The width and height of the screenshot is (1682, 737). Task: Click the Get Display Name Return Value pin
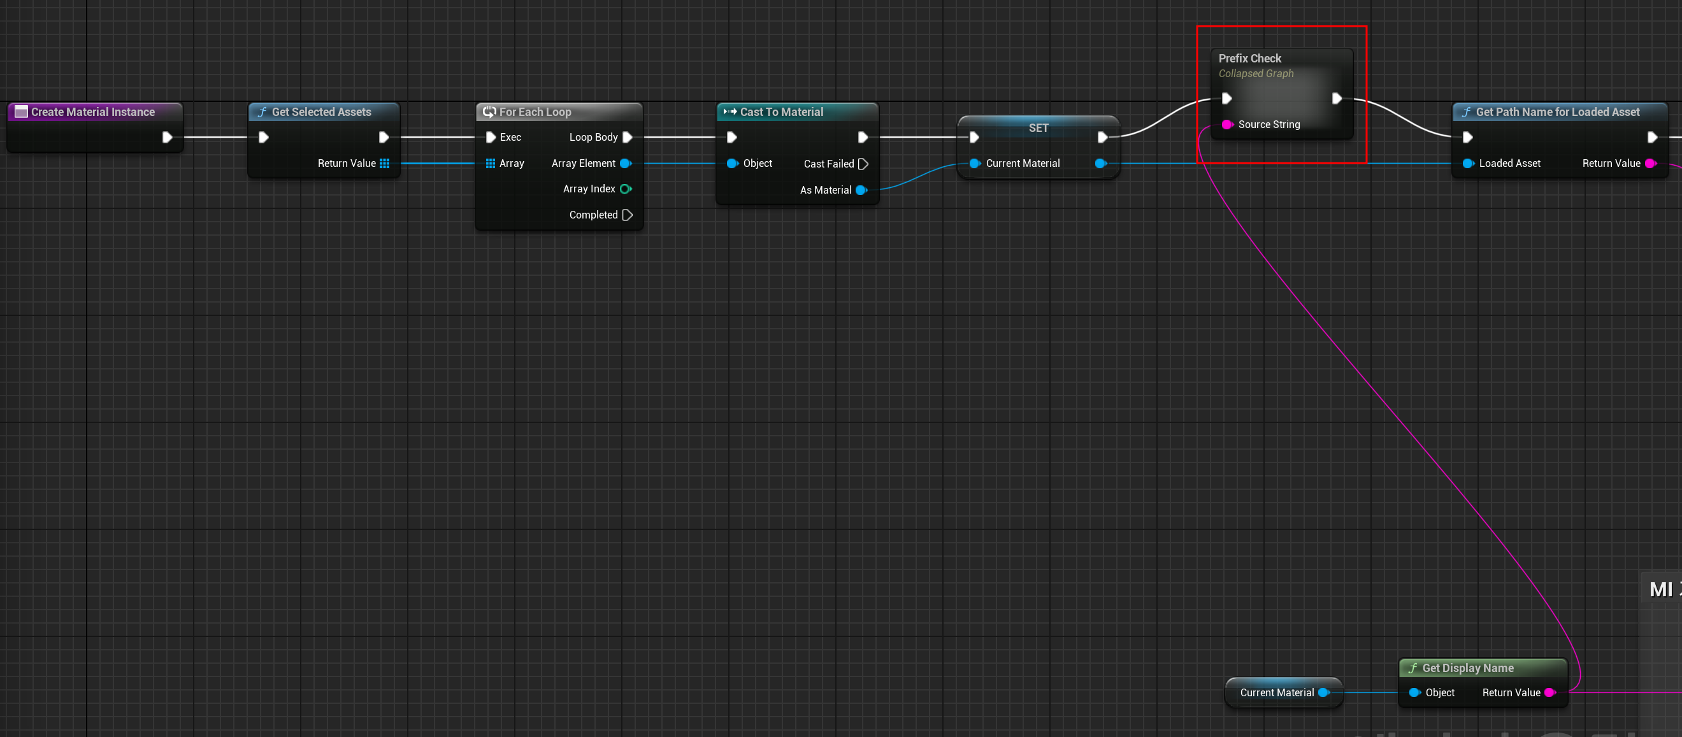pos(1550,692)
